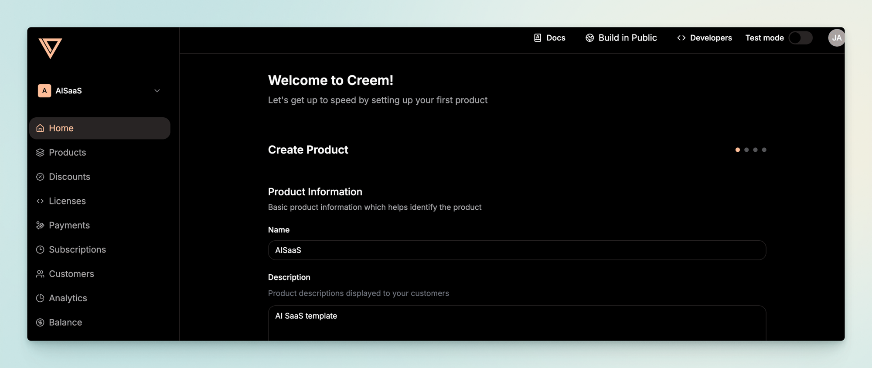The width and height of the screenshot is (872, 368).
Task: Click the Docs book icon
Action: (538, 38)
